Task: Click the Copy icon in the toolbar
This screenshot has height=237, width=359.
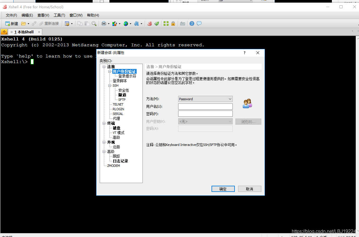Action: (80, 24)
